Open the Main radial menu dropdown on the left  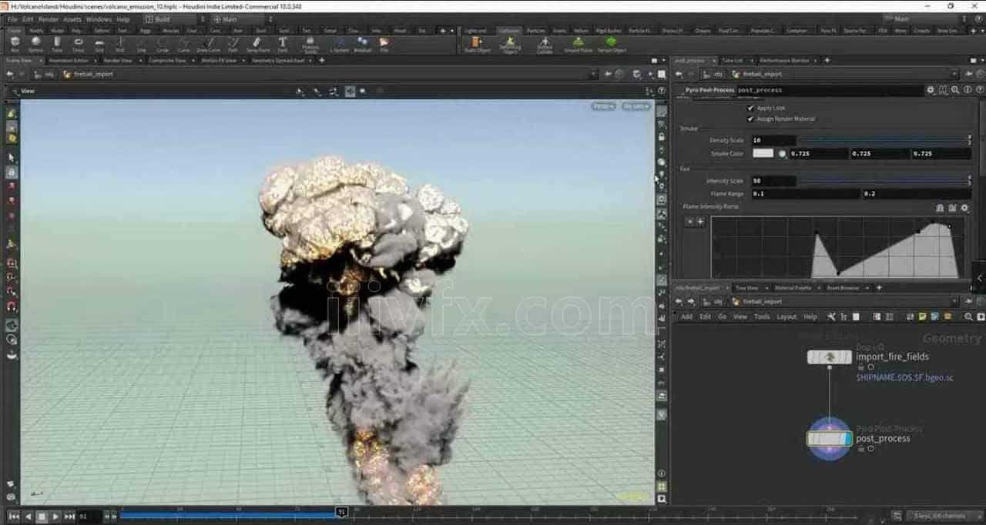tap(242, 19)
